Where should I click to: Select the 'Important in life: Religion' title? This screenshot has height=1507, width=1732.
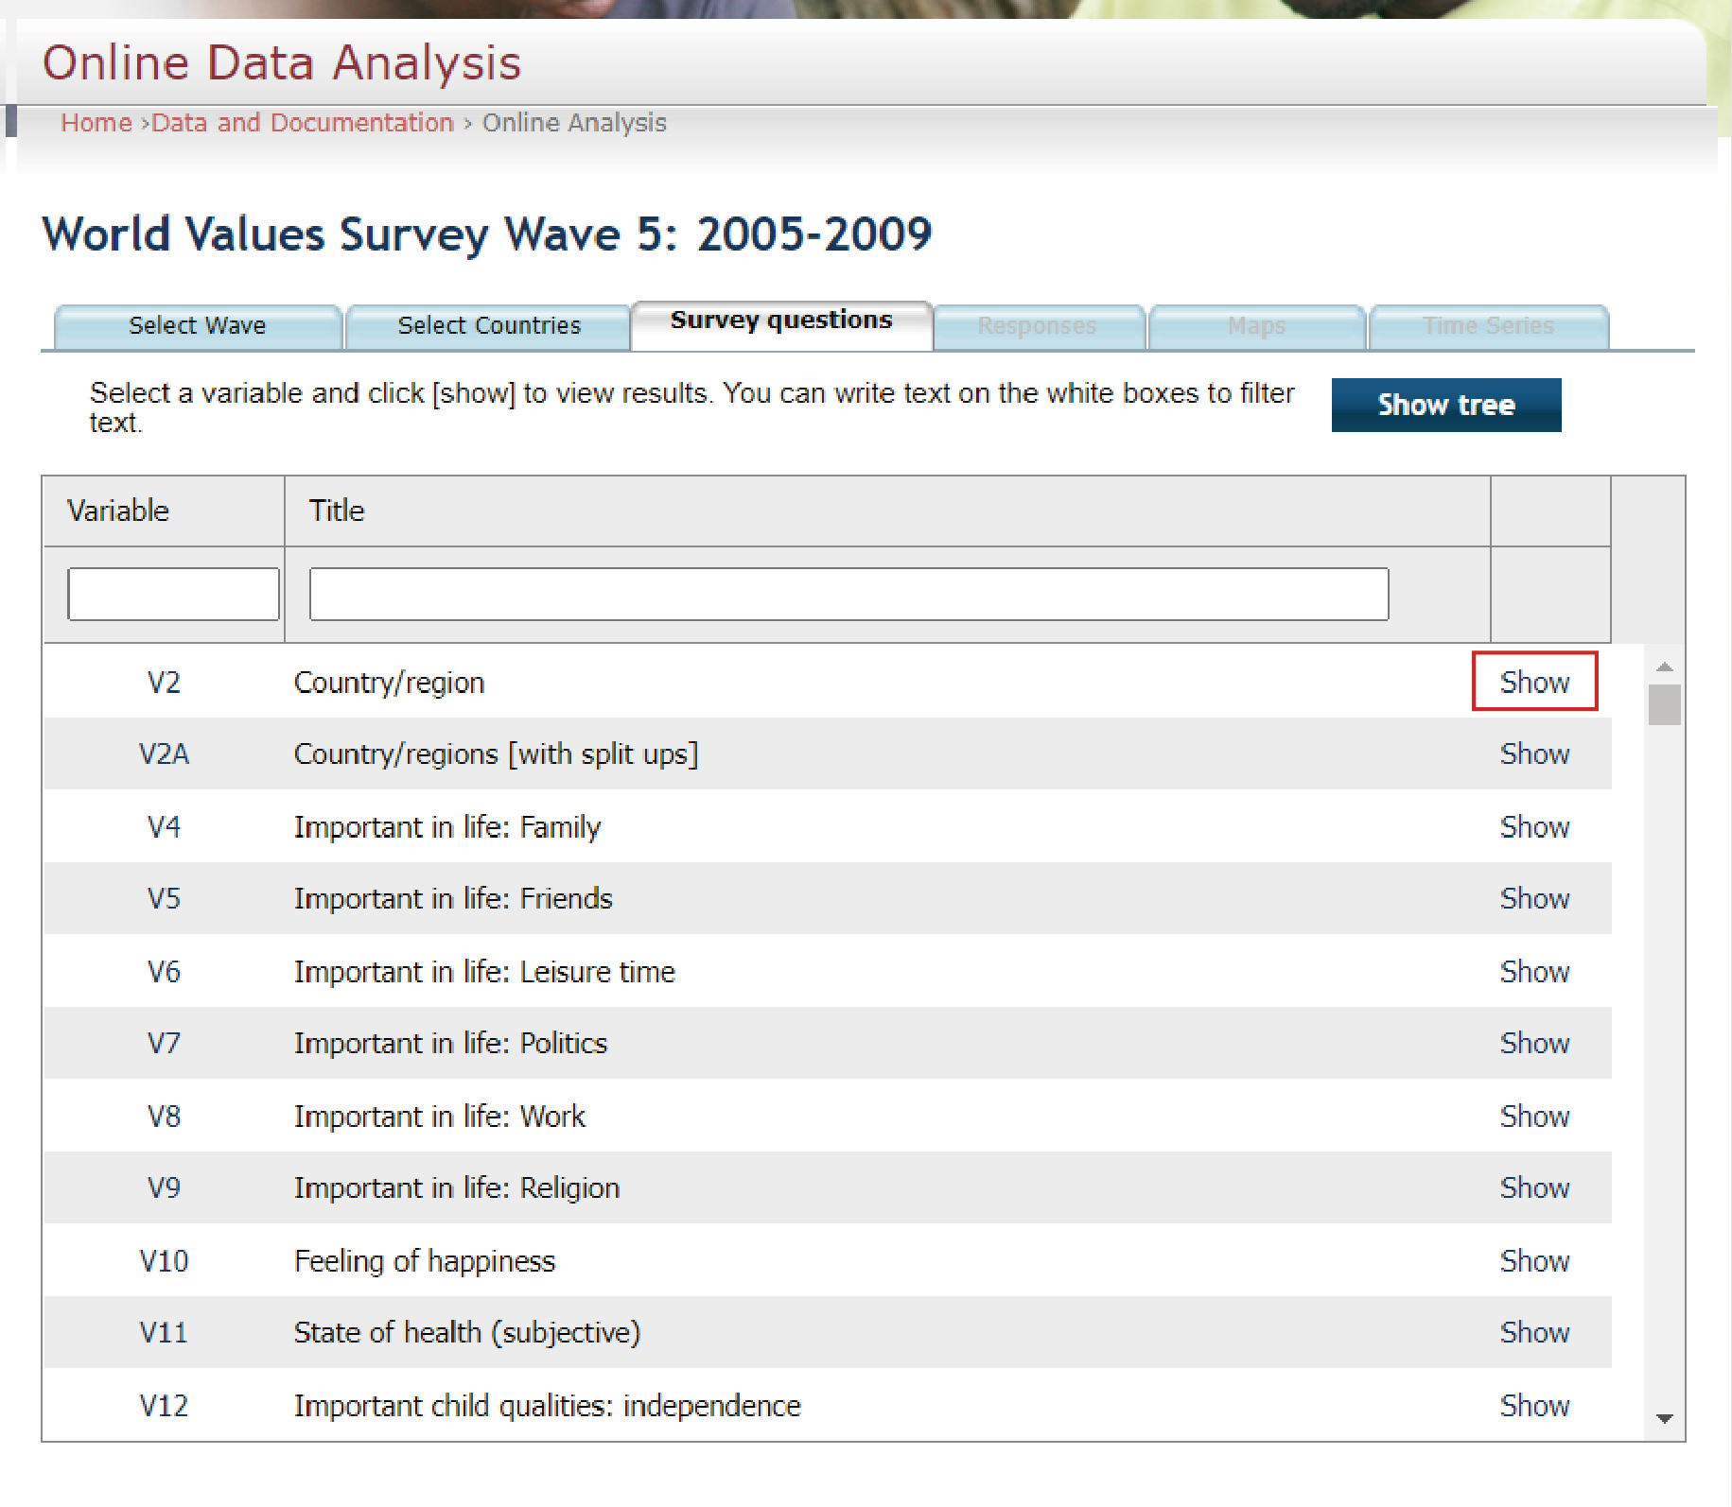pyautogui.click(x=457, y=1188)
